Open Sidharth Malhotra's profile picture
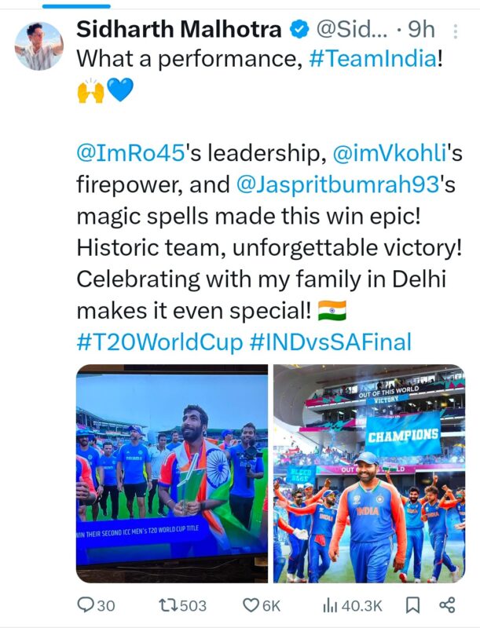 [38, 46]
